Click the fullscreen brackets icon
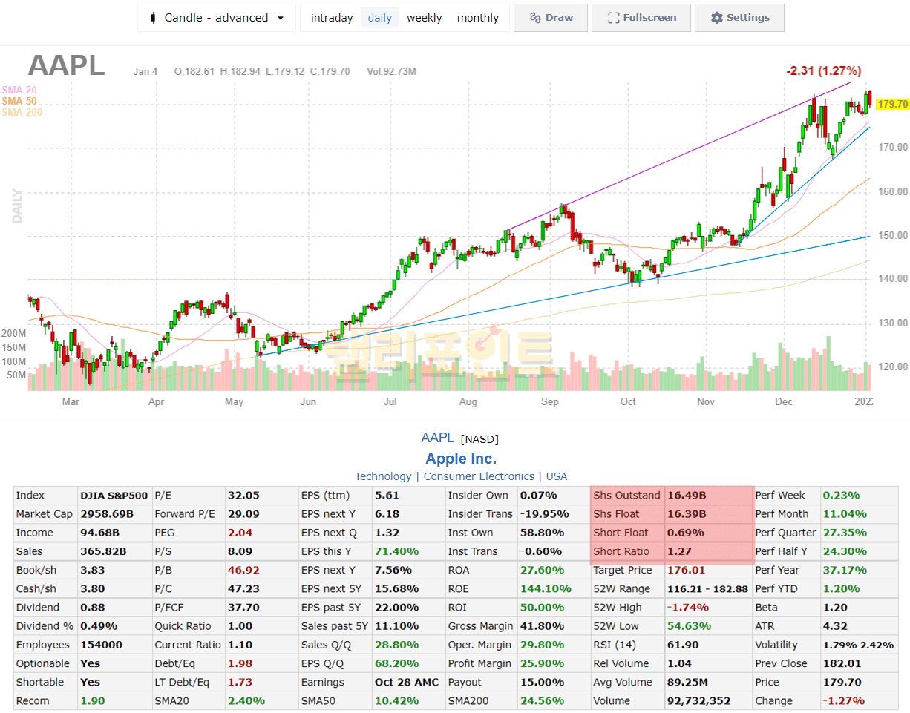Viewport: 910px width, 713px height. [613, 18]
